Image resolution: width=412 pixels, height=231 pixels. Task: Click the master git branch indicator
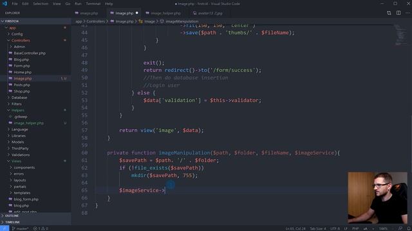click(20, 228)
